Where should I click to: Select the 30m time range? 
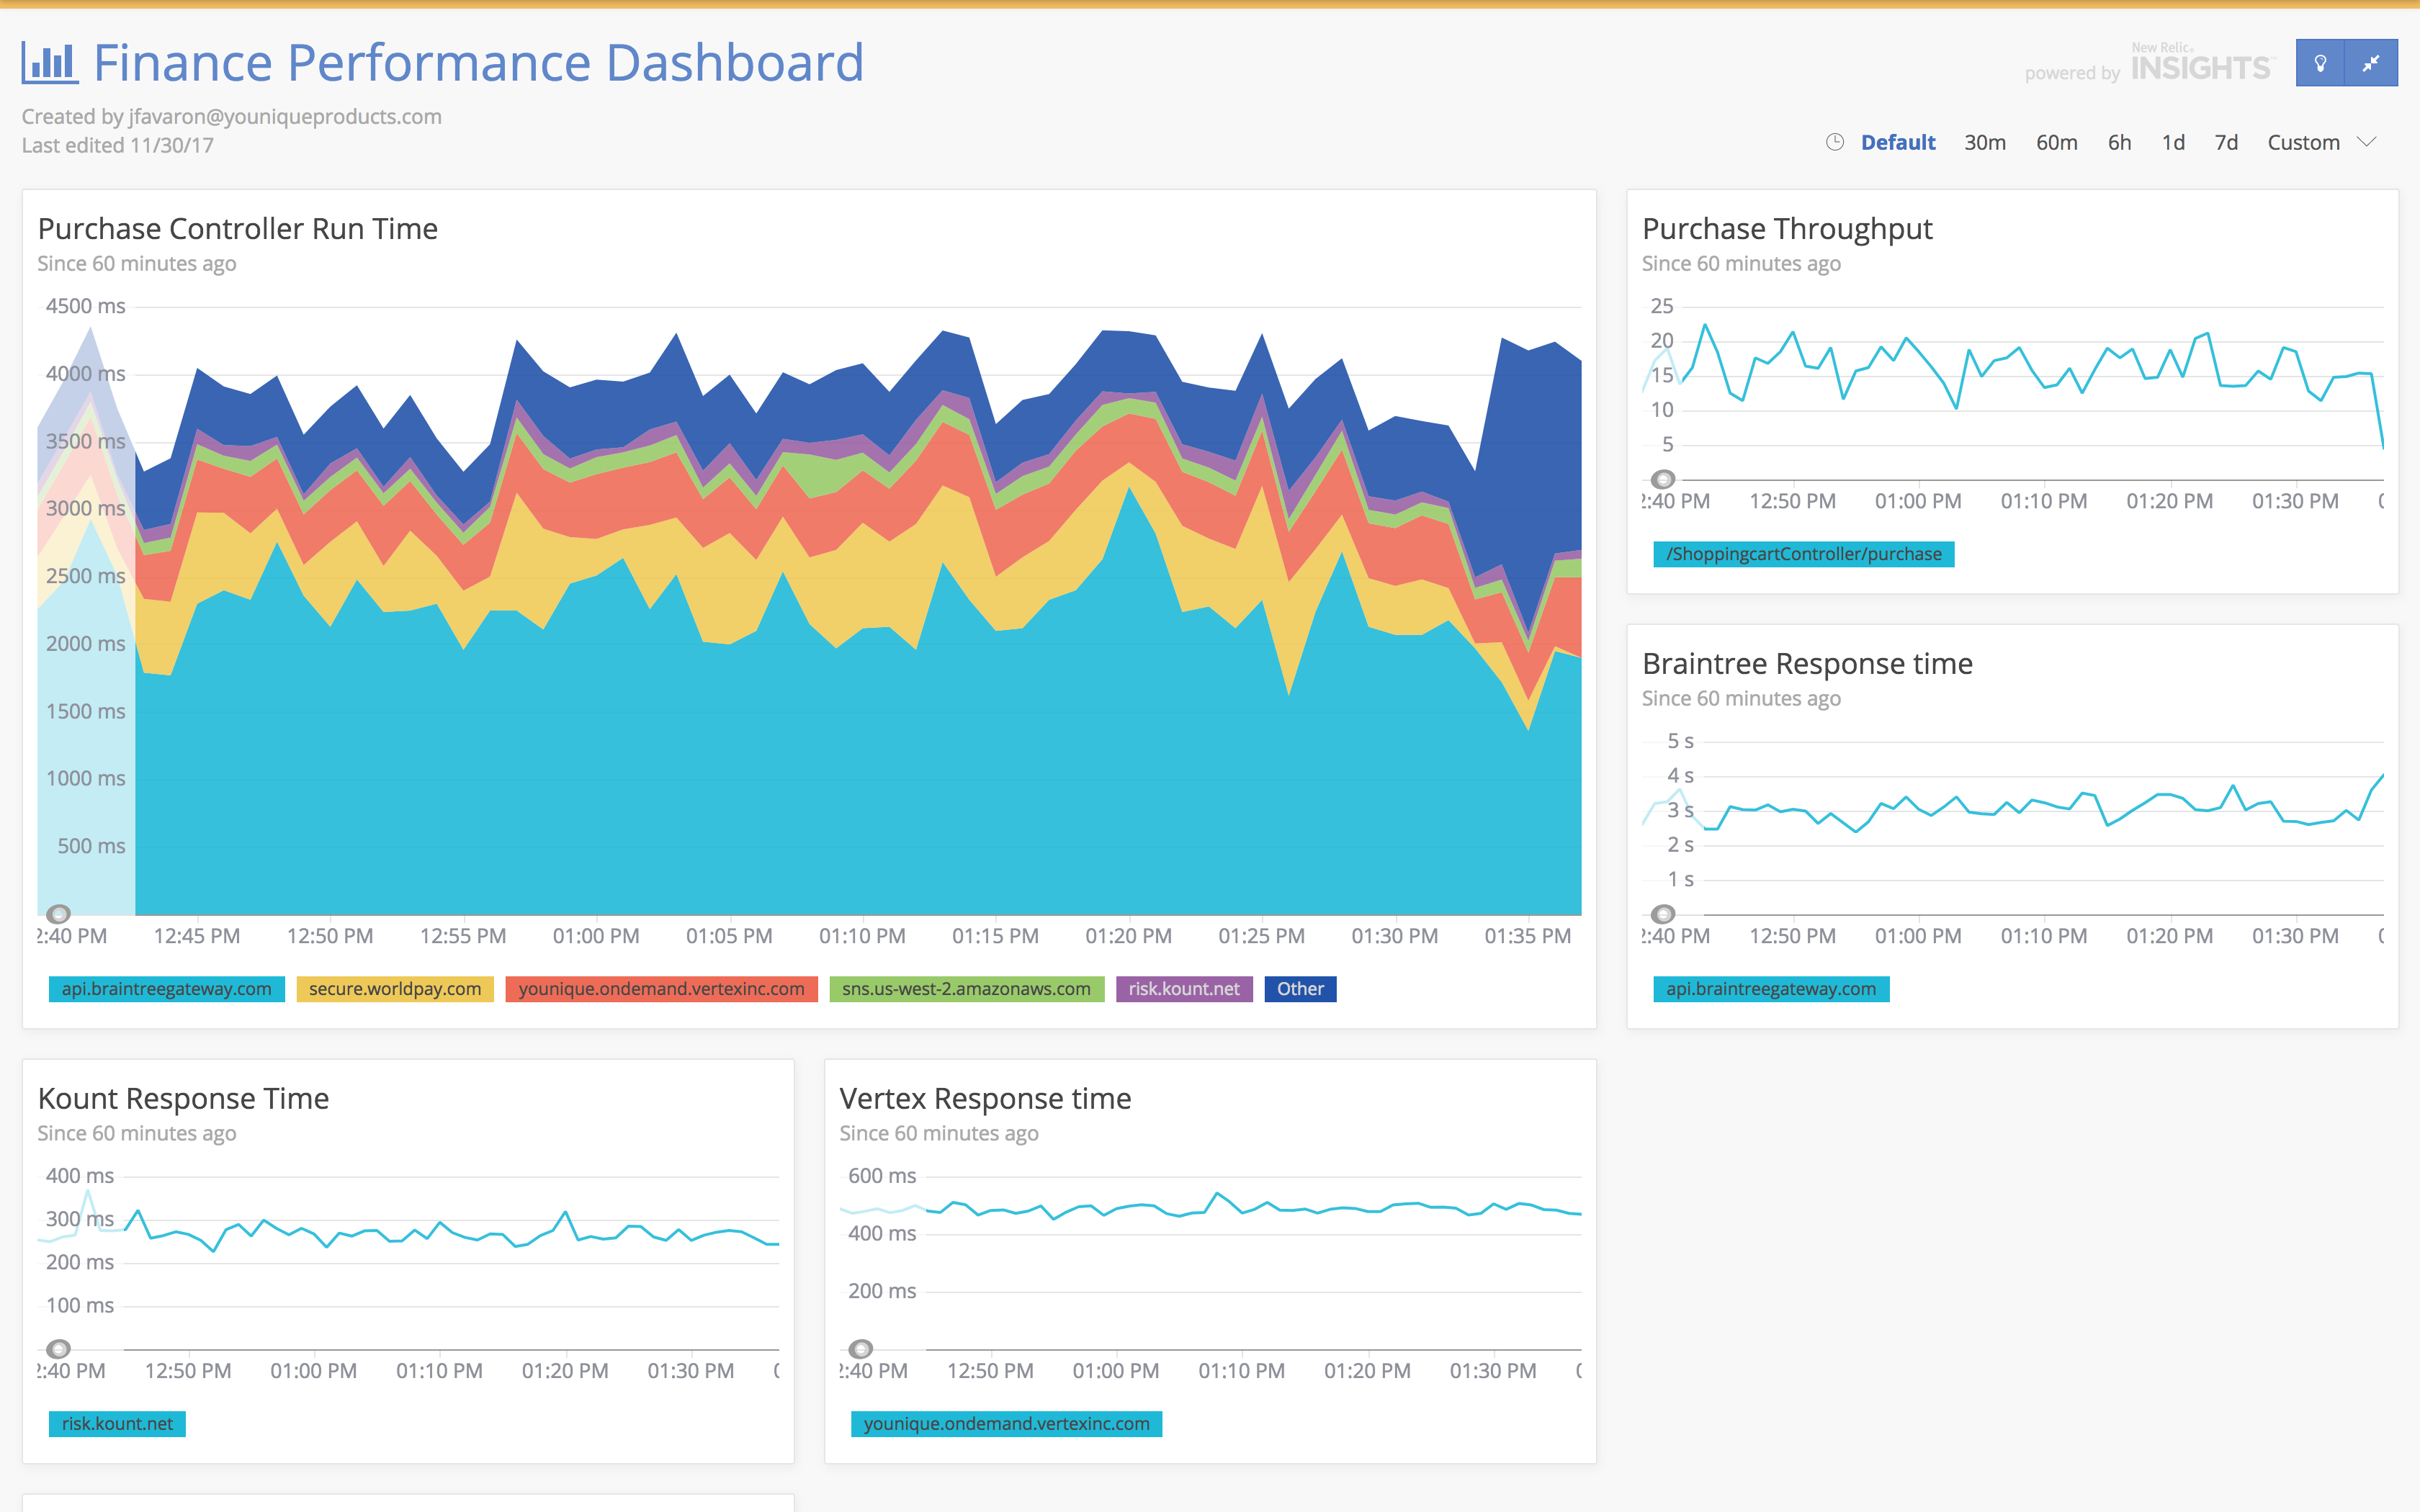coord(1984,142)
